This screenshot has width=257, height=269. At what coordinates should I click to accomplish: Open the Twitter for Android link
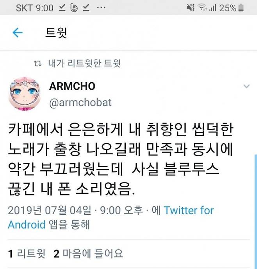[111, 217]
